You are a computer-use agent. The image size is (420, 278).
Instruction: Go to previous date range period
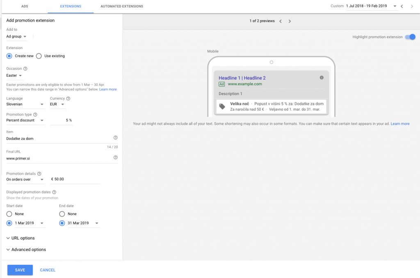point(402,6)
